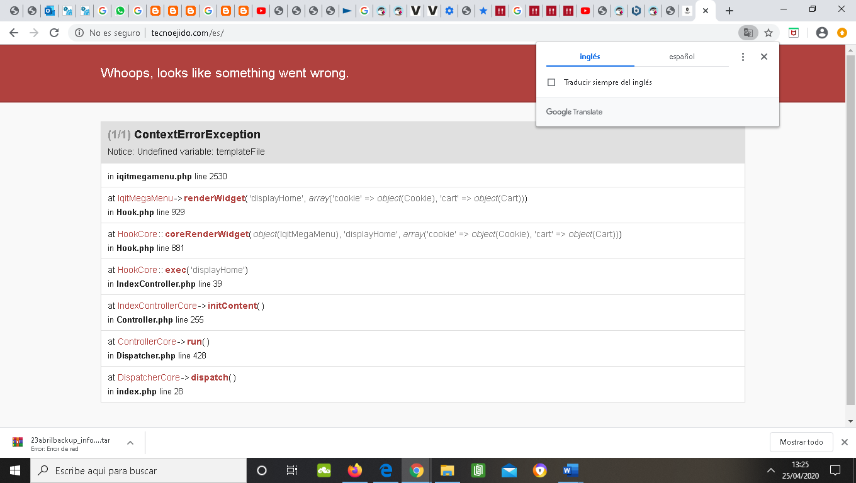Launch Word from the taskbar
Screen dimensions: 856x483
click(571, 470)
